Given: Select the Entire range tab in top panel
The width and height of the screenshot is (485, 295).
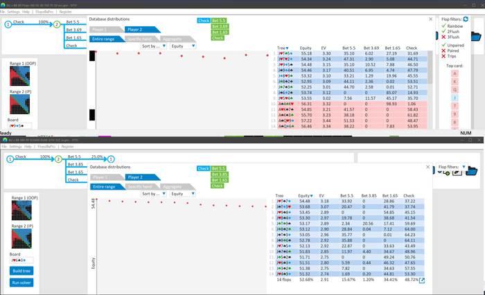Looking at the screenshot, I should click(x=106, y=39).
